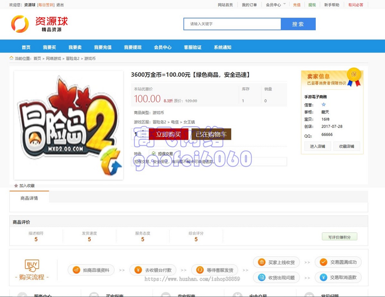
Task: Click the paper plane icon in 拍商品填资料
Action: click(x=76, y=270)
